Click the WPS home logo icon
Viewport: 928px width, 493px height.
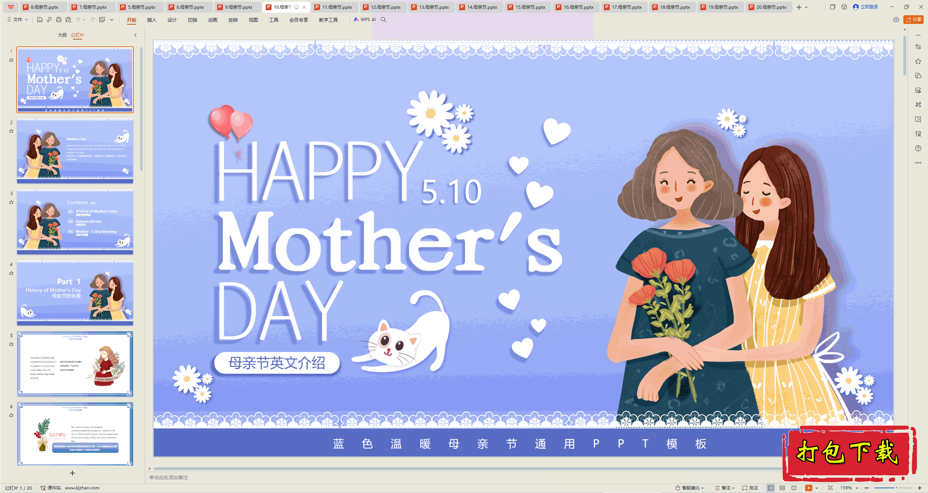[11, 7]
